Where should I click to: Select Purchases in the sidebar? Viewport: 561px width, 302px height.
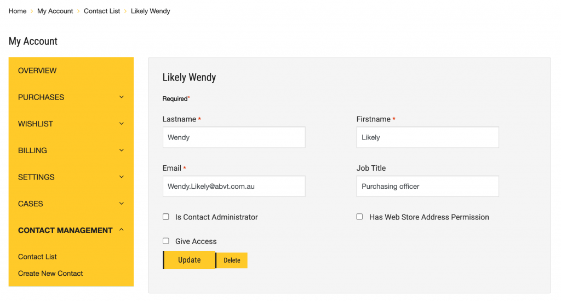click(41, 97)
